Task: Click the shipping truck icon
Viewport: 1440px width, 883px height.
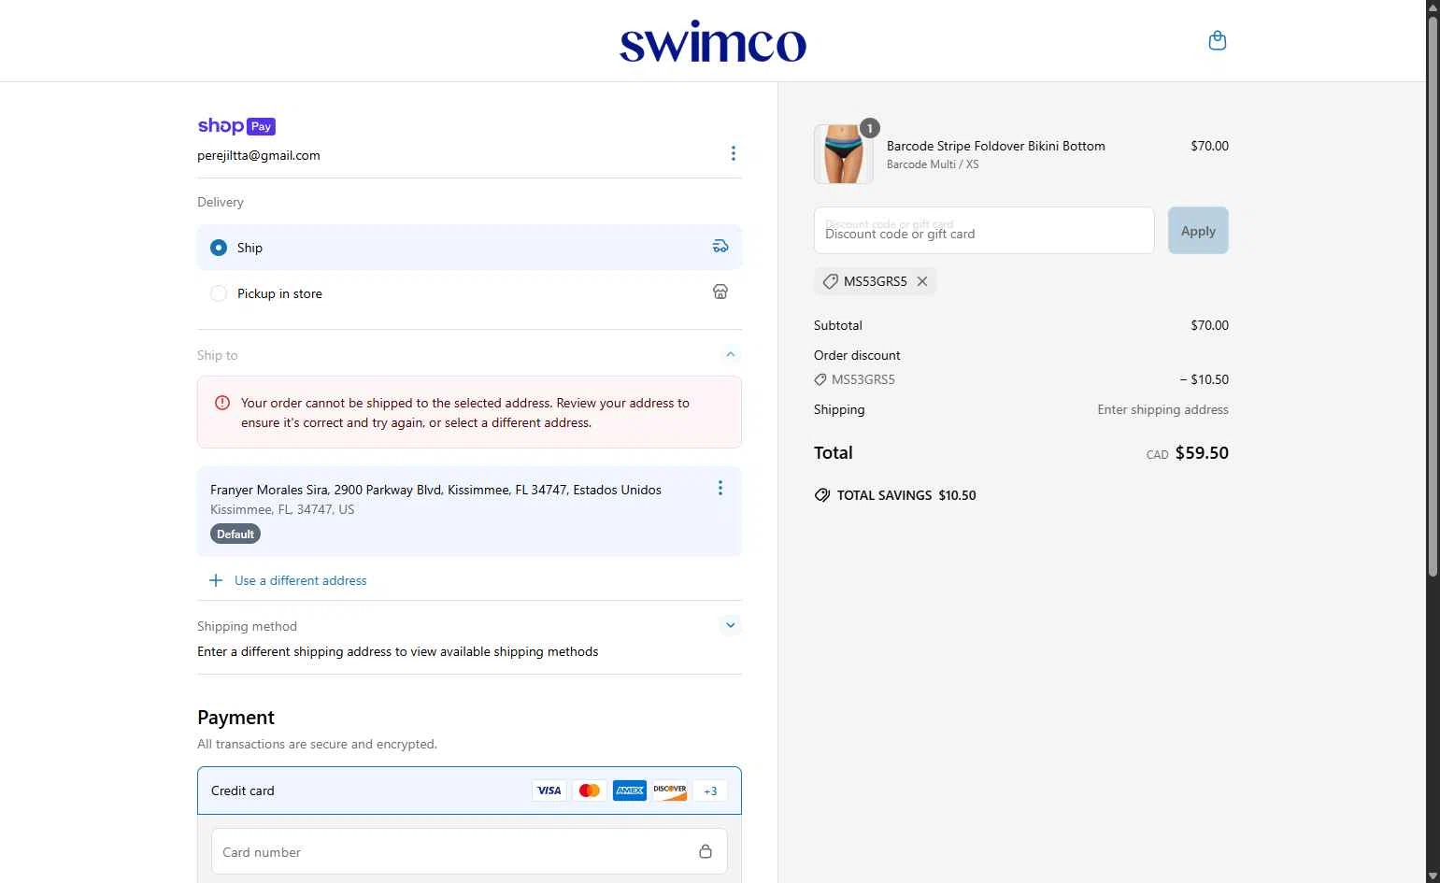Action: click(720, 247)
